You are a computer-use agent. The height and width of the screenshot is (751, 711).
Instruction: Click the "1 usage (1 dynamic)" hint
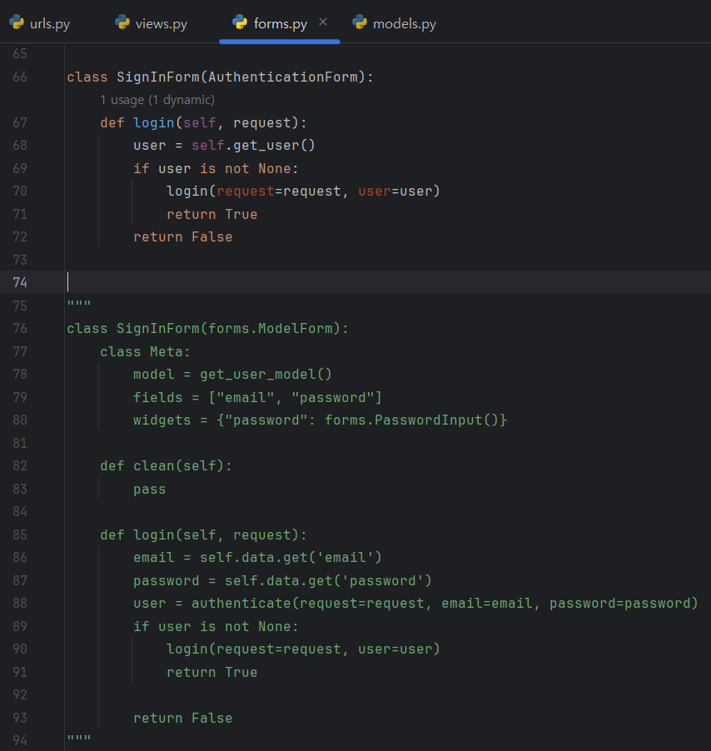pos(157,100)
